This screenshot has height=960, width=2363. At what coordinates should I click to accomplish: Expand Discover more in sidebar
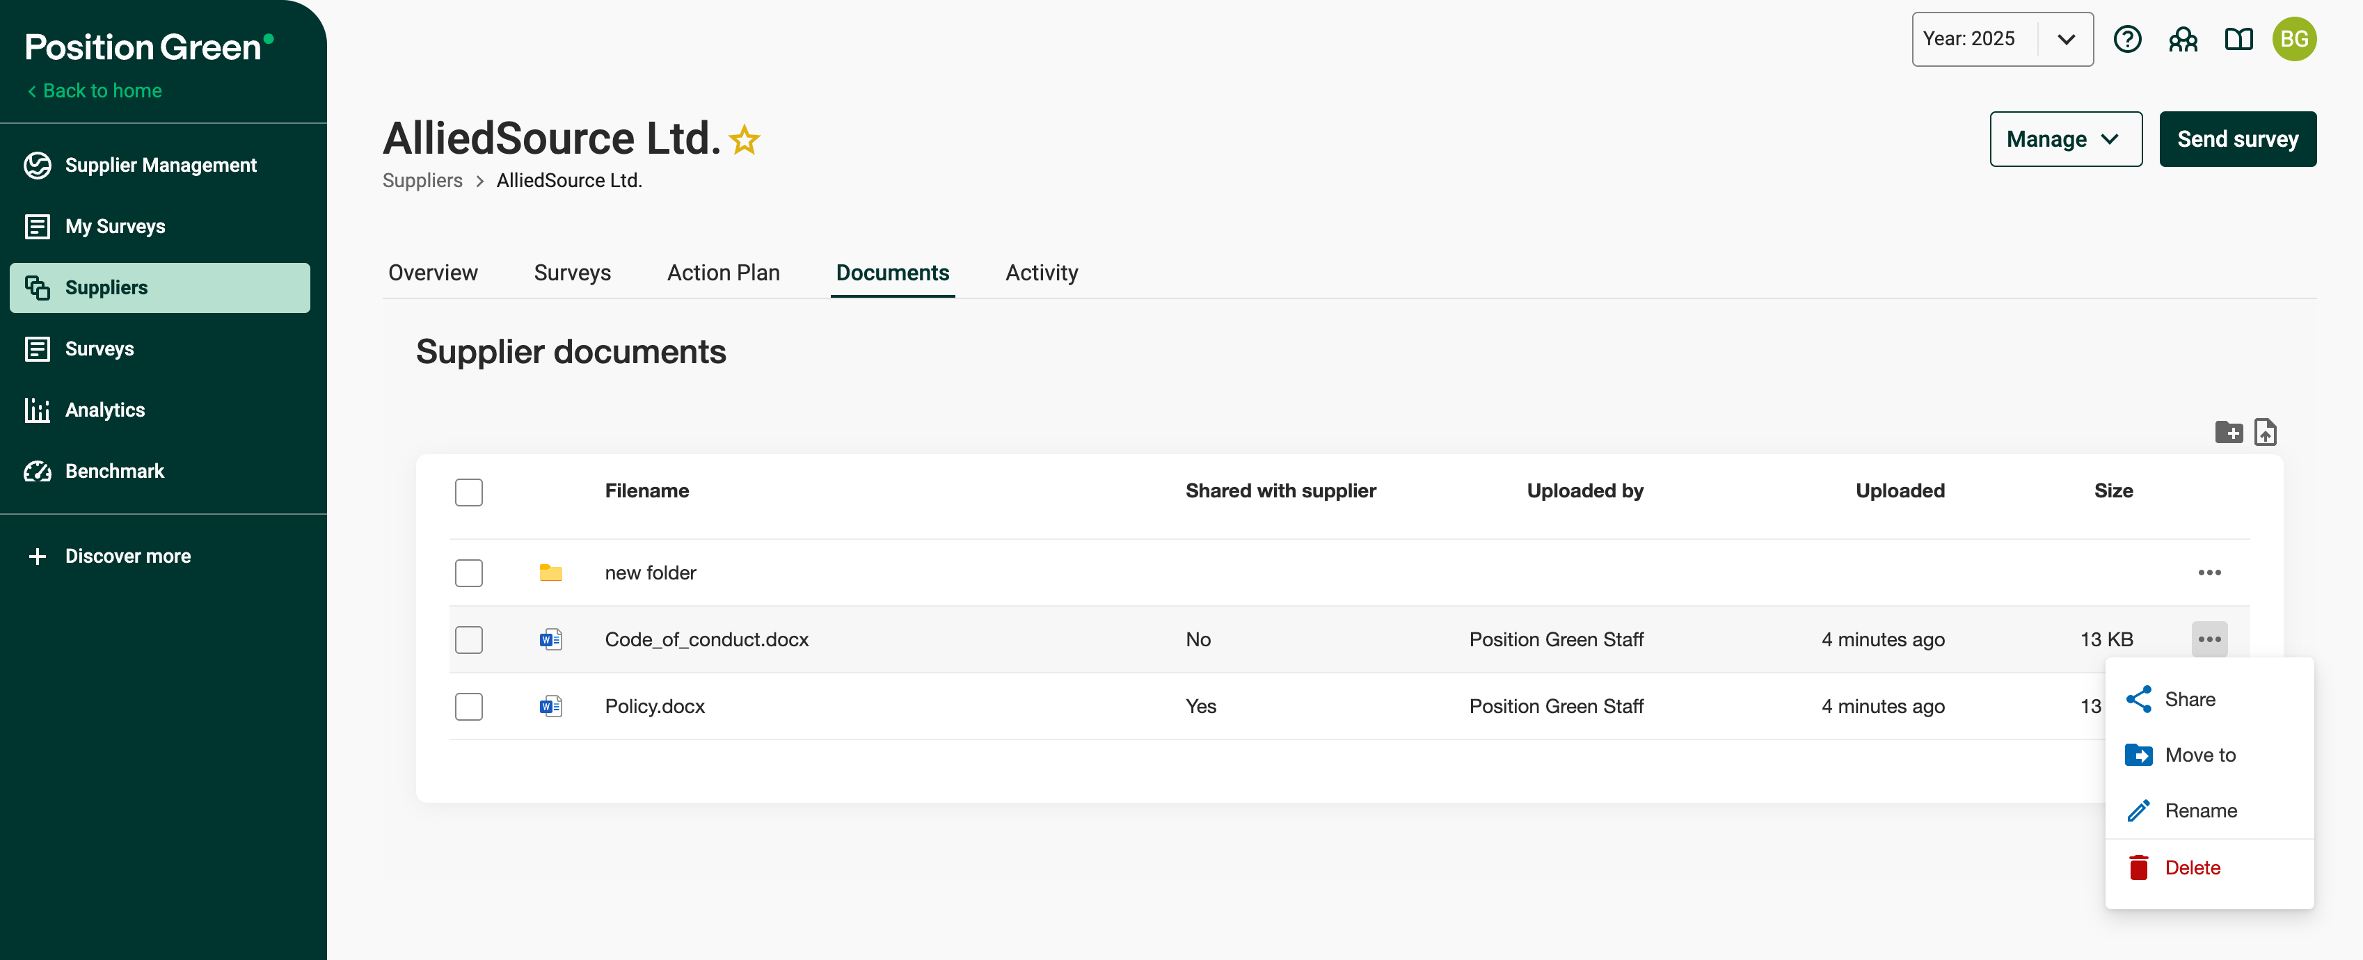(127, 557)
